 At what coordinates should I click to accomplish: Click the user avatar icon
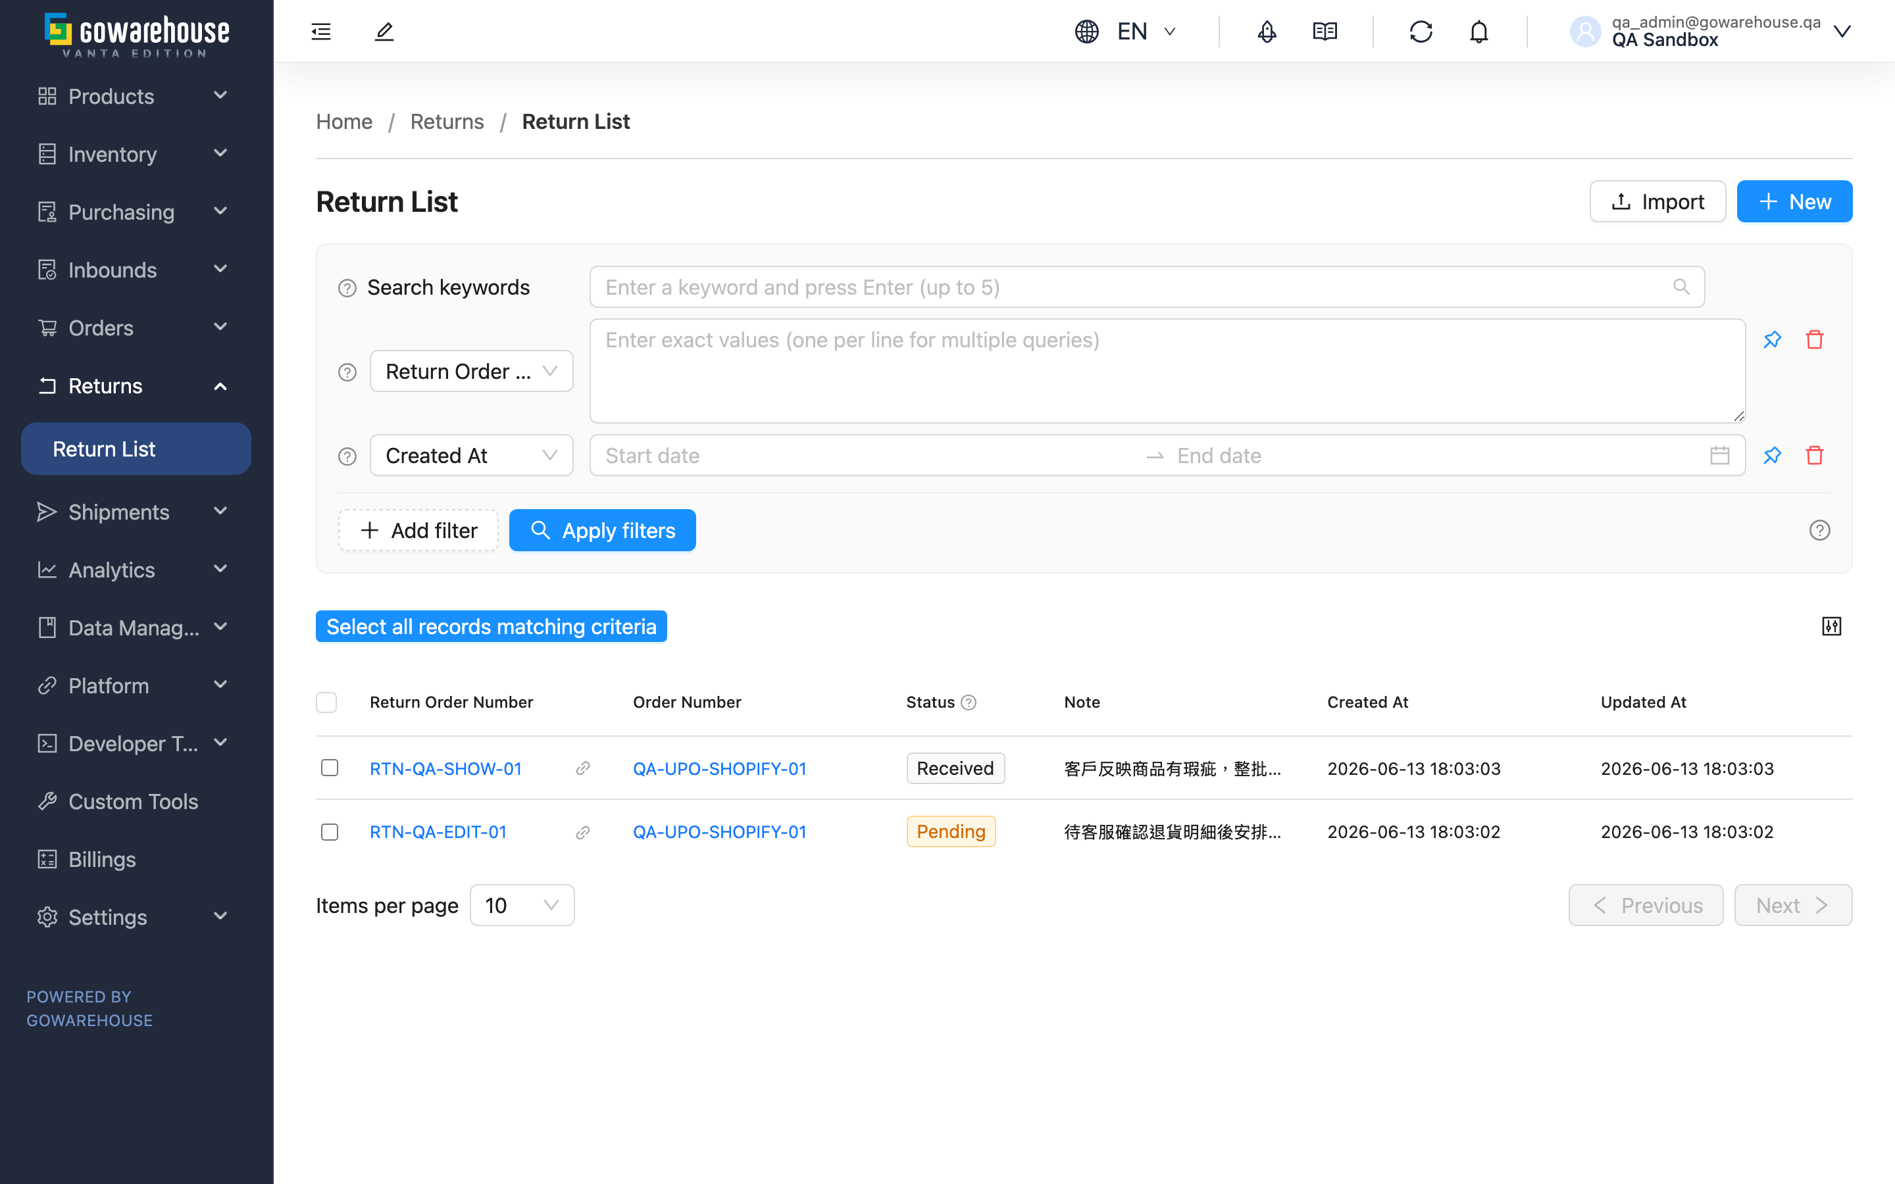point(1585,32)
